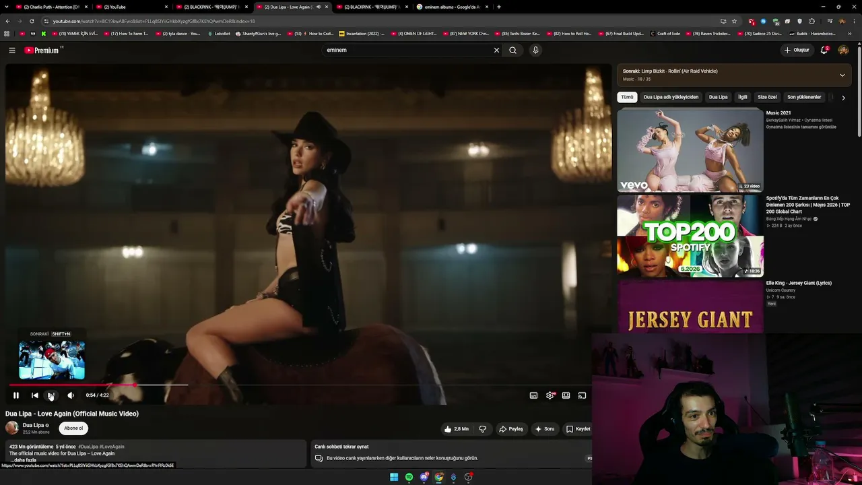This screenshot has height=485, width=862.
Task: Open the Elle King - Jersey Giant title
Action: (x=799, y=283)
